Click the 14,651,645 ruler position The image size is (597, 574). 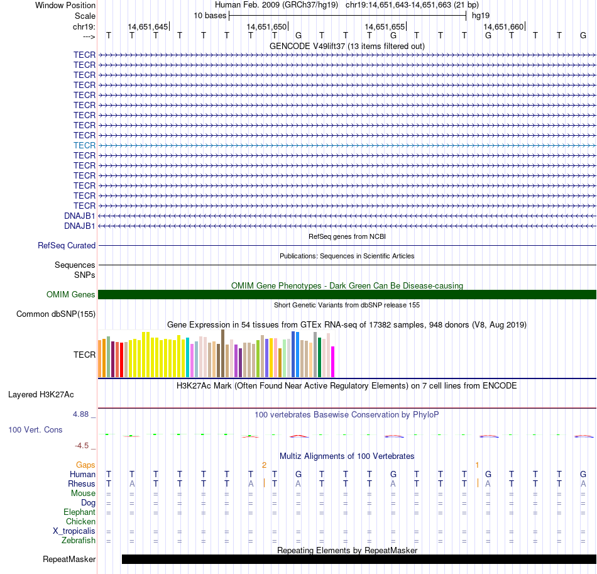point(148,26)
